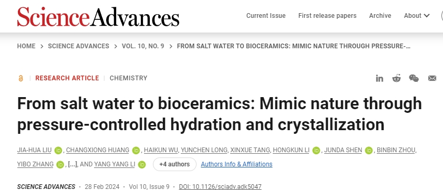443x190 pixels.
Task: Open Jia-Hua Liu's ORCID icon
Action: pyautogui.click(x=58, y=151)
